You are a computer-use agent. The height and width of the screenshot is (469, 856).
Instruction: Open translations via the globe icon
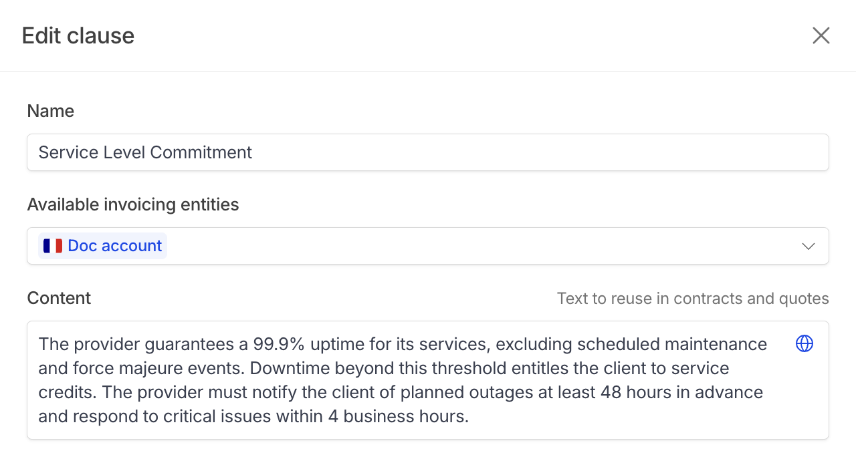[x=805, y=343]
